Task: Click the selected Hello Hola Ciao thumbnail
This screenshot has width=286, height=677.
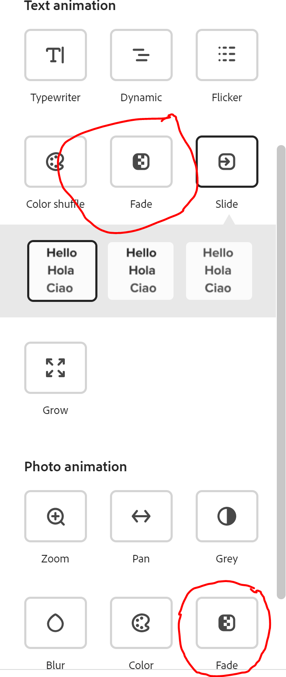Action: (x=62, y=271)
